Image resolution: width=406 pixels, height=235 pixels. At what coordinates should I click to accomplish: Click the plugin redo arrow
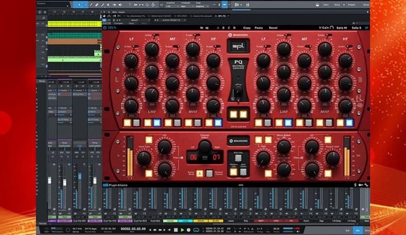207,28
